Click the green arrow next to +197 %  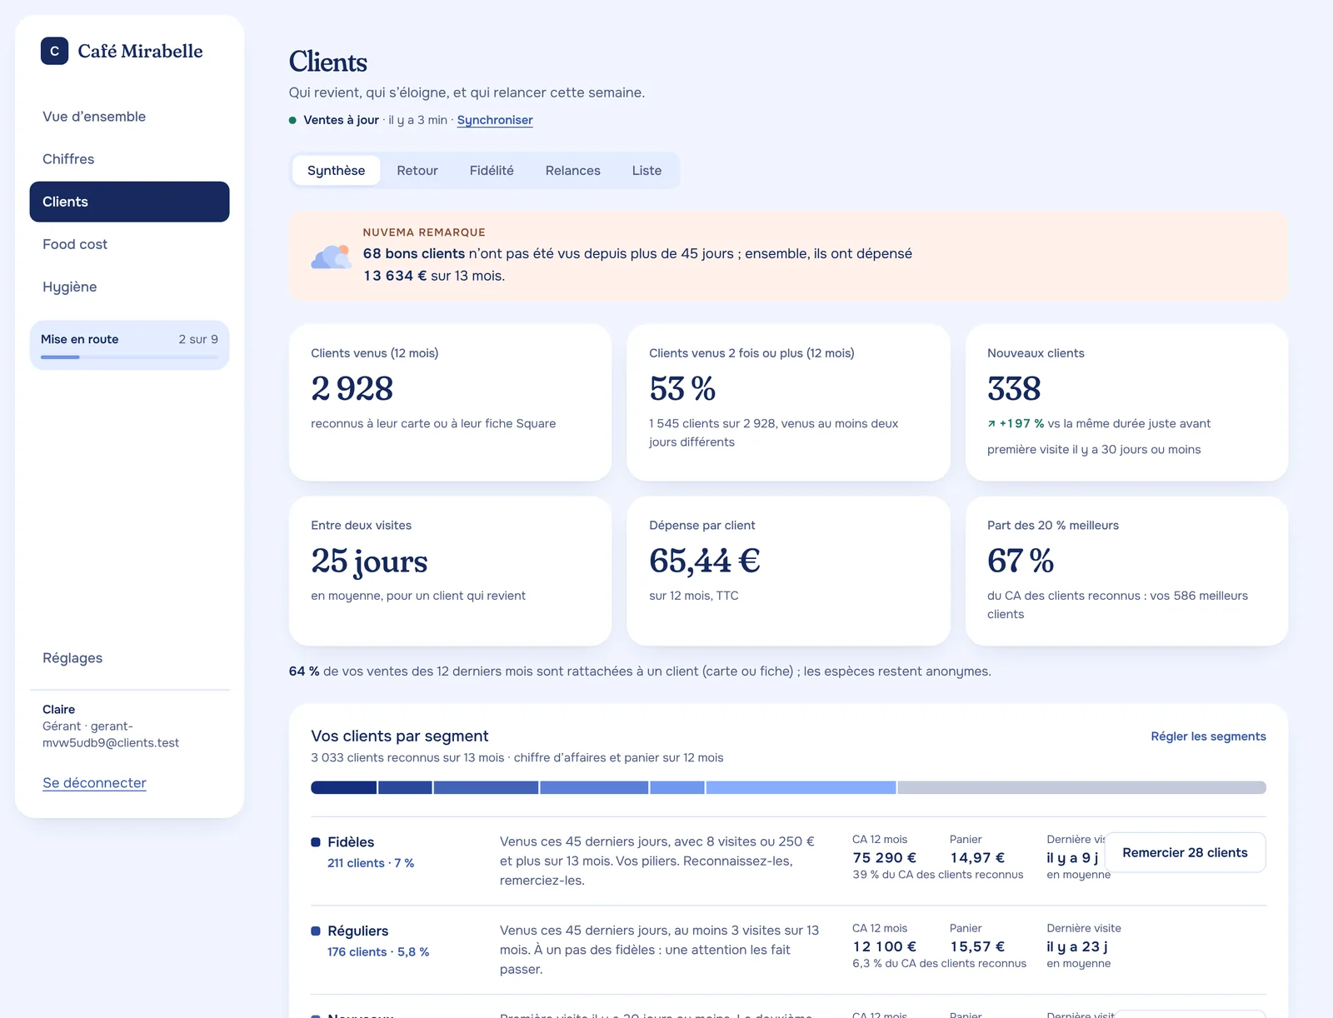(991, 424)
